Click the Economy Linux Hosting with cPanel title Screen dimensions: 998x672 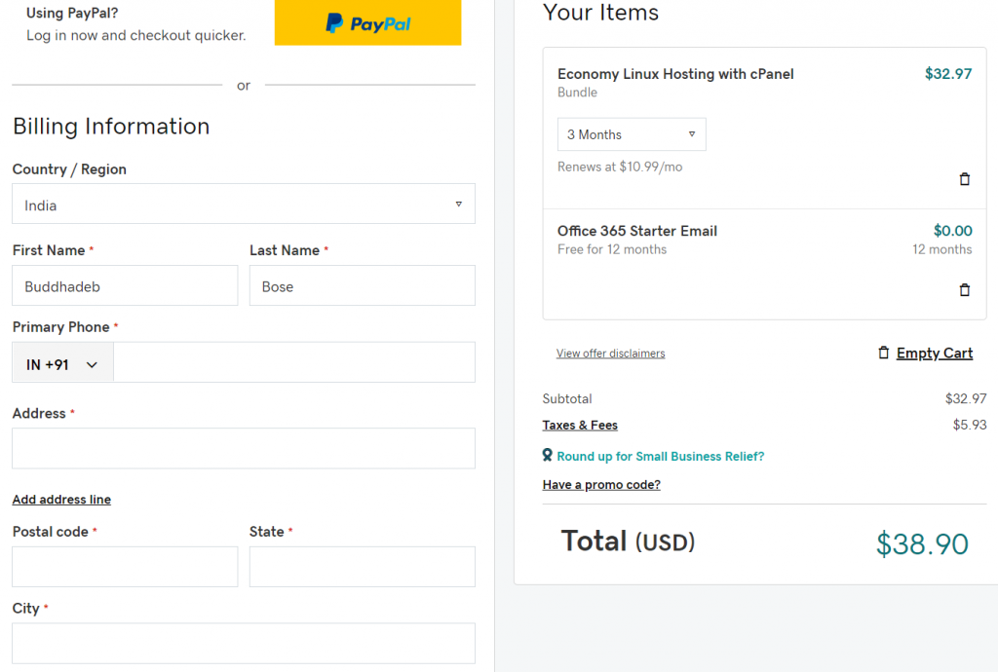(x=675, y=74)
